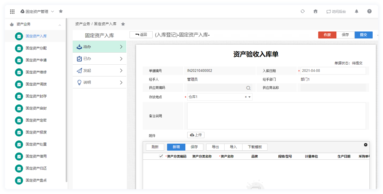Click the 固定资产盘点 sidebar icon

(19, 180)
